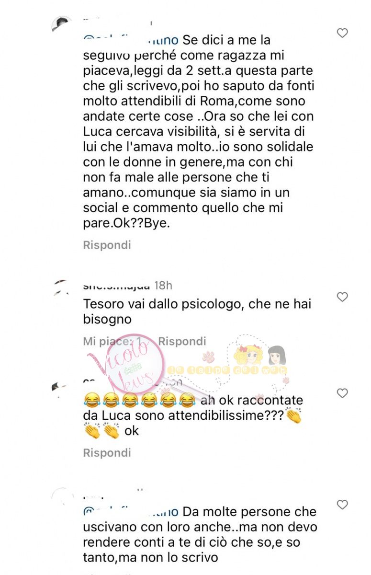
Task: Heart the 'Da molte persone' comment
Action: (x=342, y=505)
